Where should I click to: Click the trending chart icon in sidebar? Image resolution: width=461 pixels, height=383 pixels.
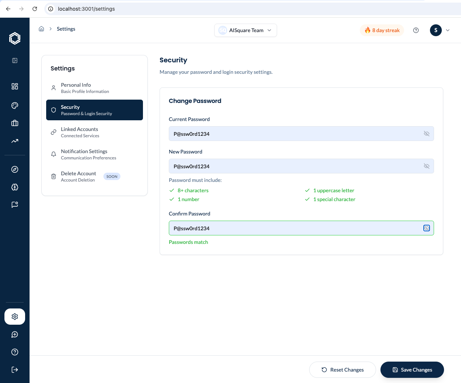click(x=15, y=141)
